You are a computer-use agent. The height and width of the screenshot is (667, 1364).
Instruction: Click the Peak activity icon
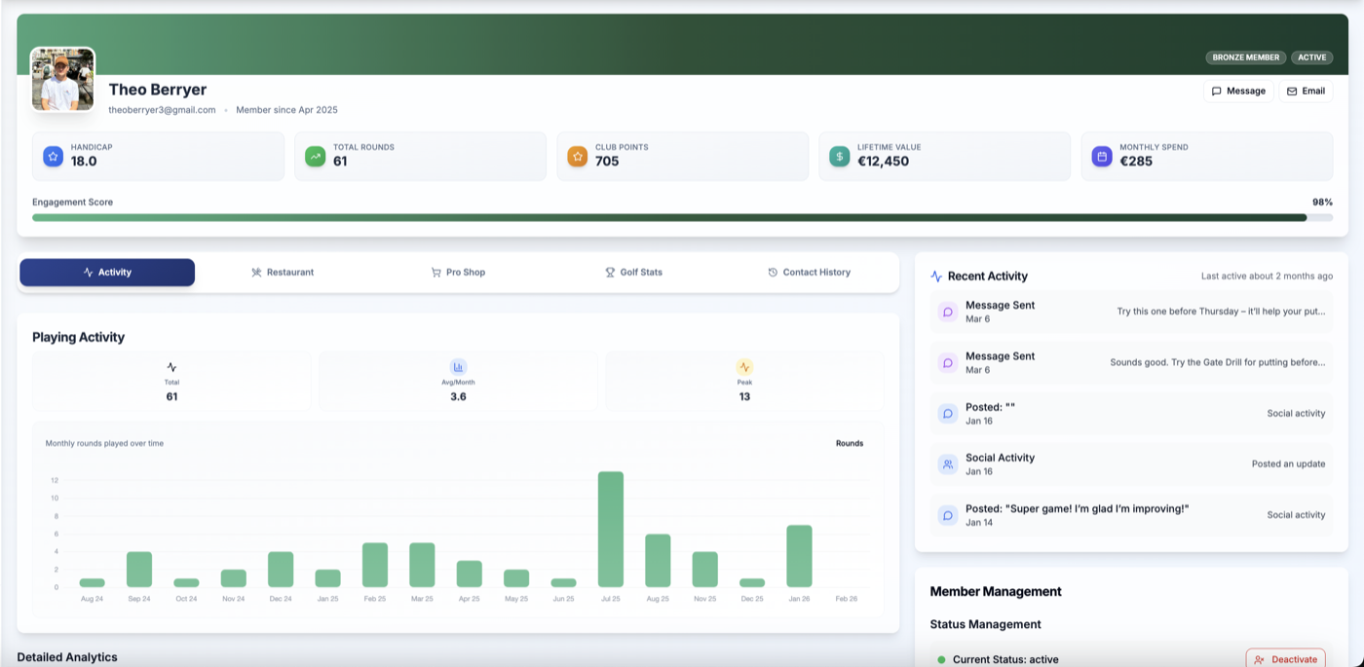[744, 367]
